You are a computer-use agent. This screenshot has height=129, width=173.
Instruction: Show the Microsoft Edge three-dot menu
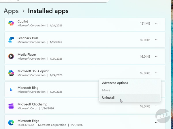coord(157,123)
